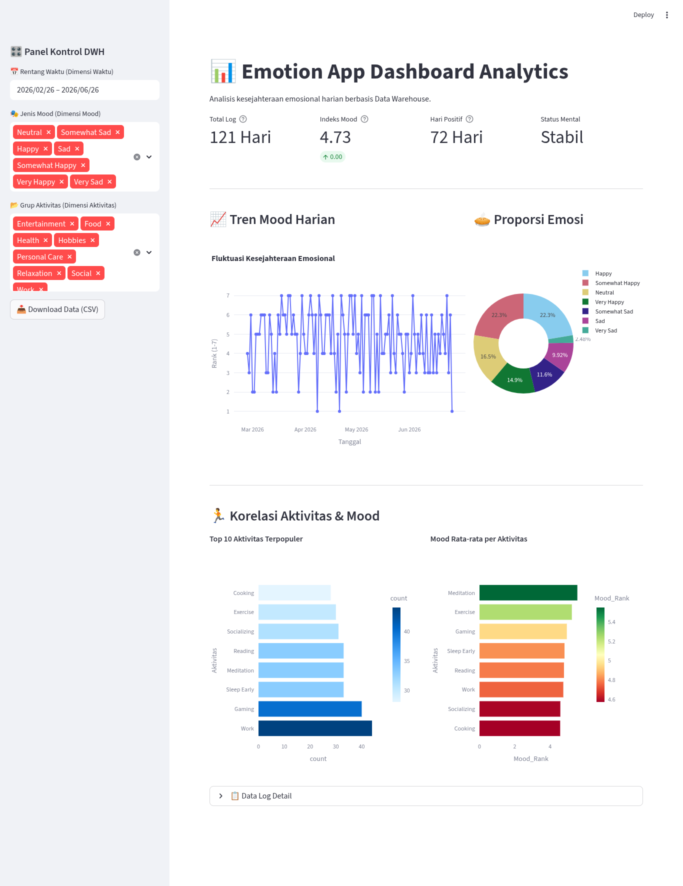683x886 pixels.
Task: Click Download Data (CSV) button
Action: click(x=57, y=309)
